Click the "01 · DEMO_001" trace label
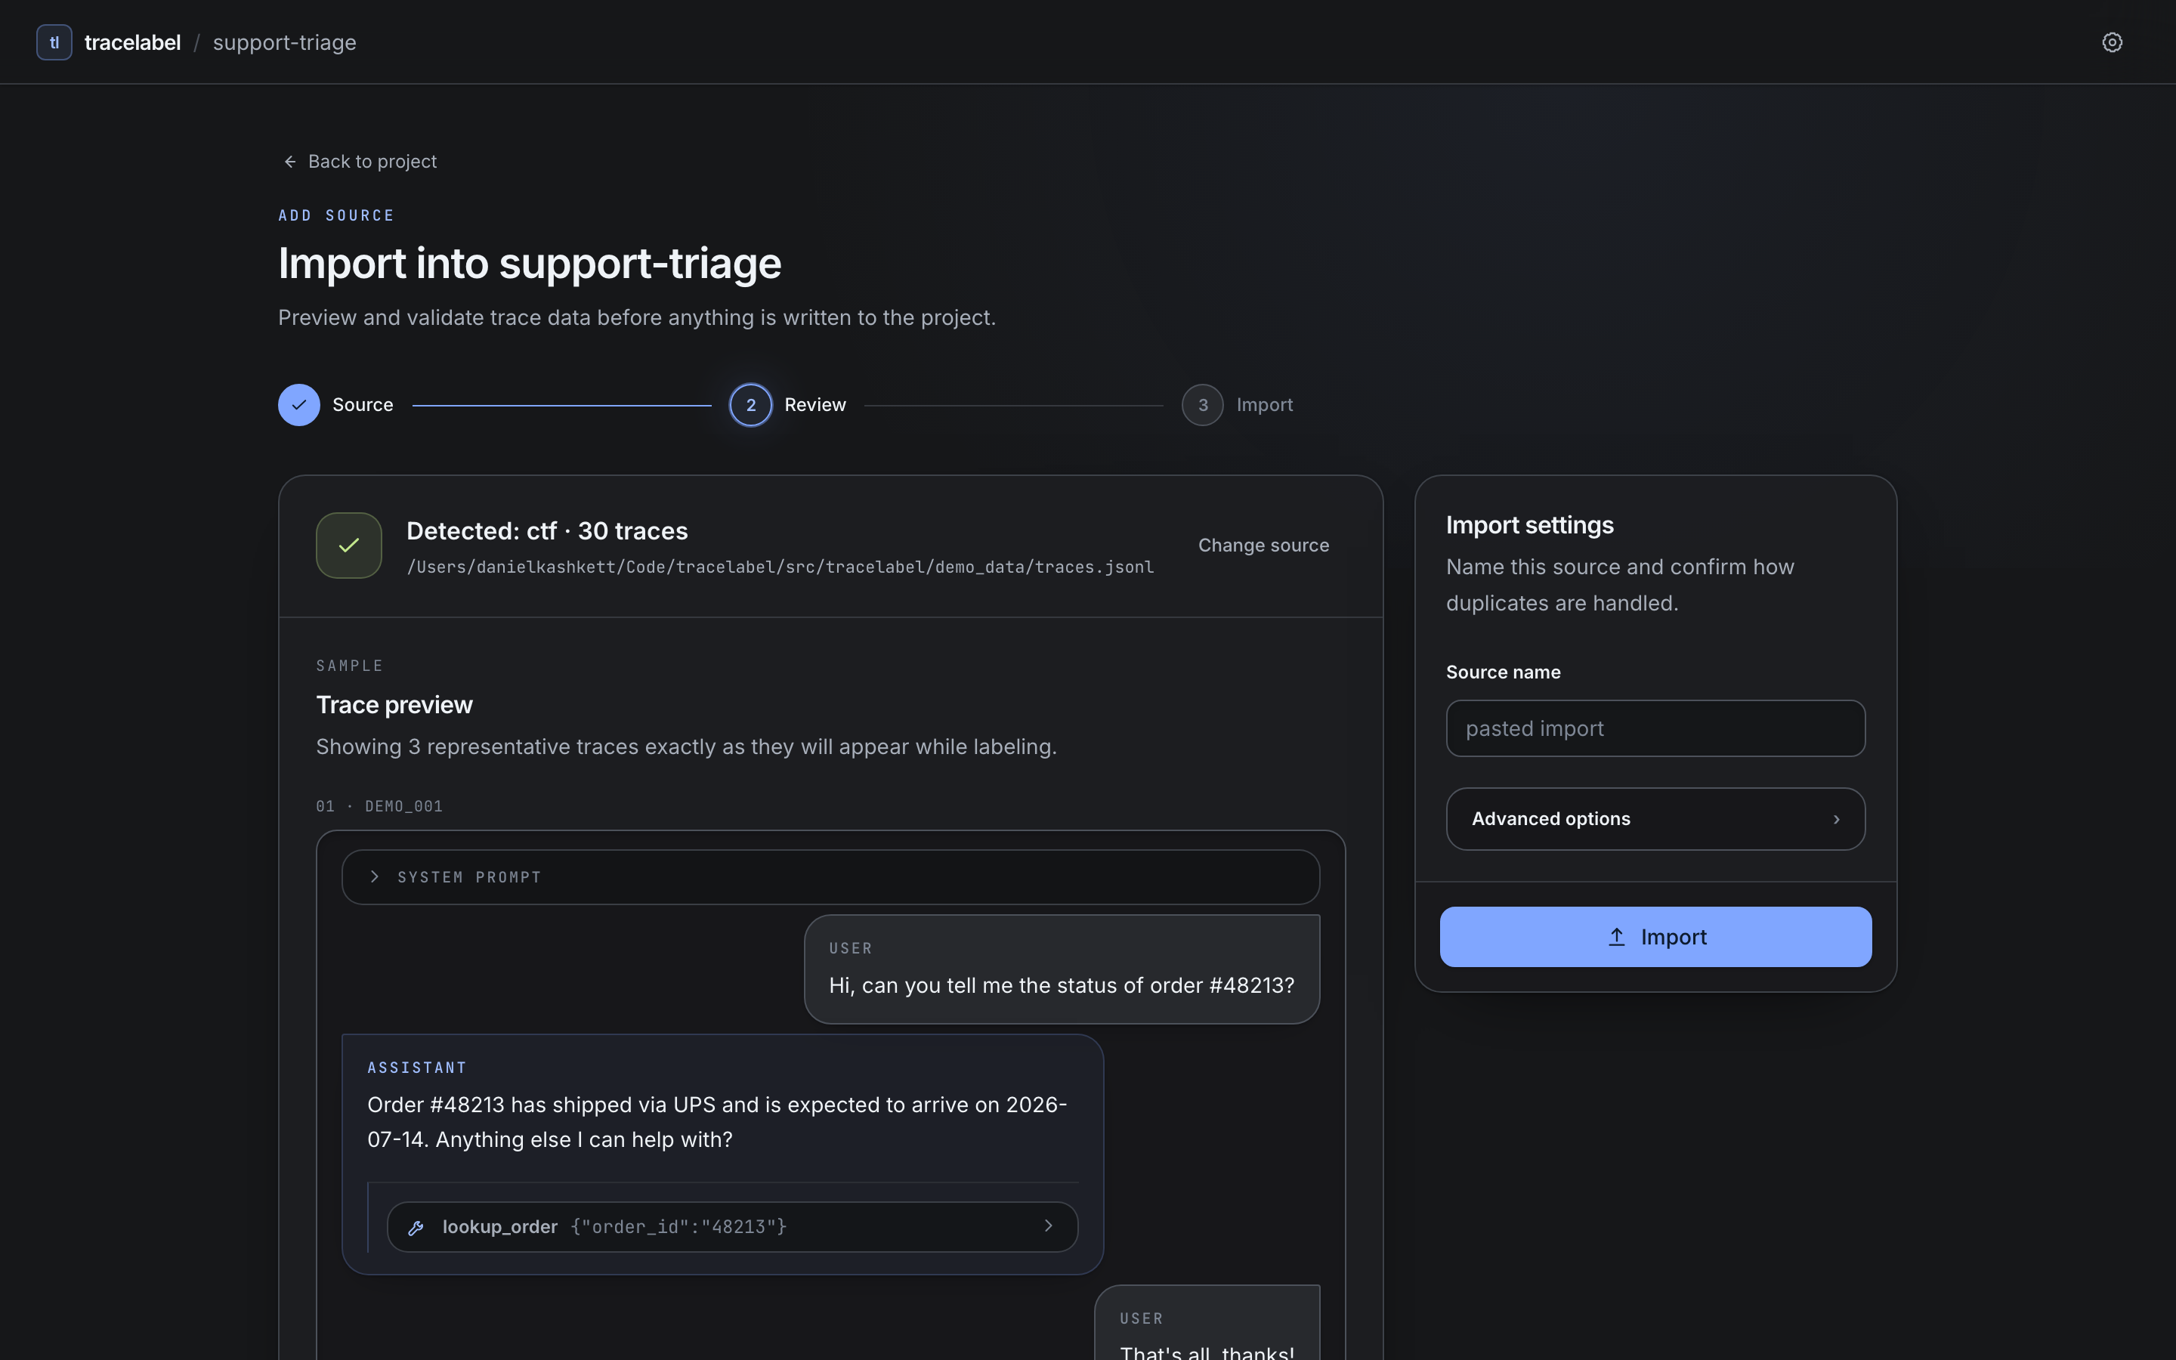This screenshot has width=2176, height=1360. point(379,806)
